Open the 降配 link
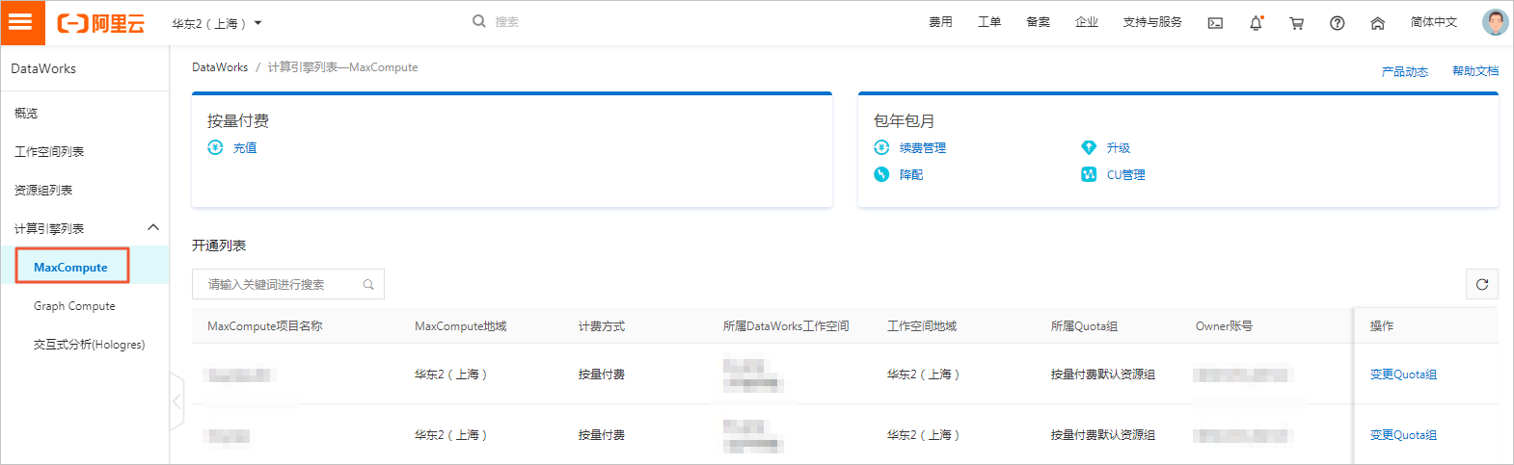 coord(911,174)
